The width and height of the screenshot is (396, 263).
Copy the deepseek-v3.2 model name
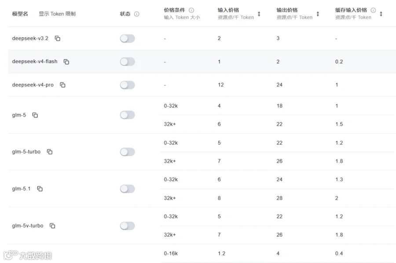point(58,38)
